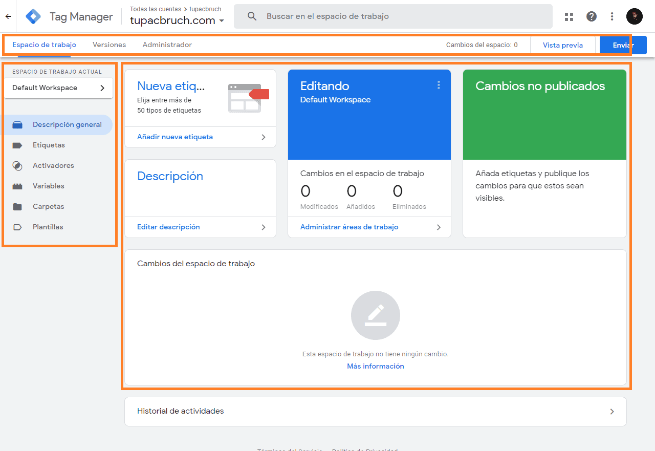Click the Enviar button
This screenshot has height=451, width=655.
623,45
